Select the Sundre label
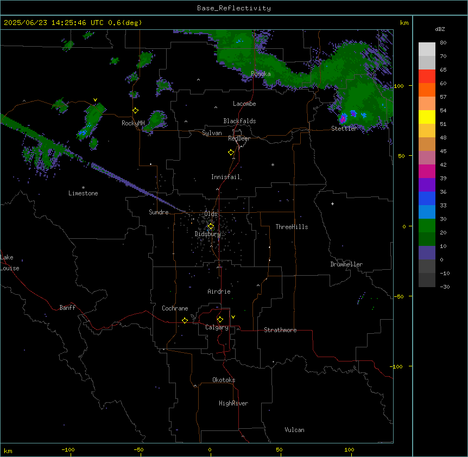Image resolution: width=468 pixels, height=457 pixels. 159,212
